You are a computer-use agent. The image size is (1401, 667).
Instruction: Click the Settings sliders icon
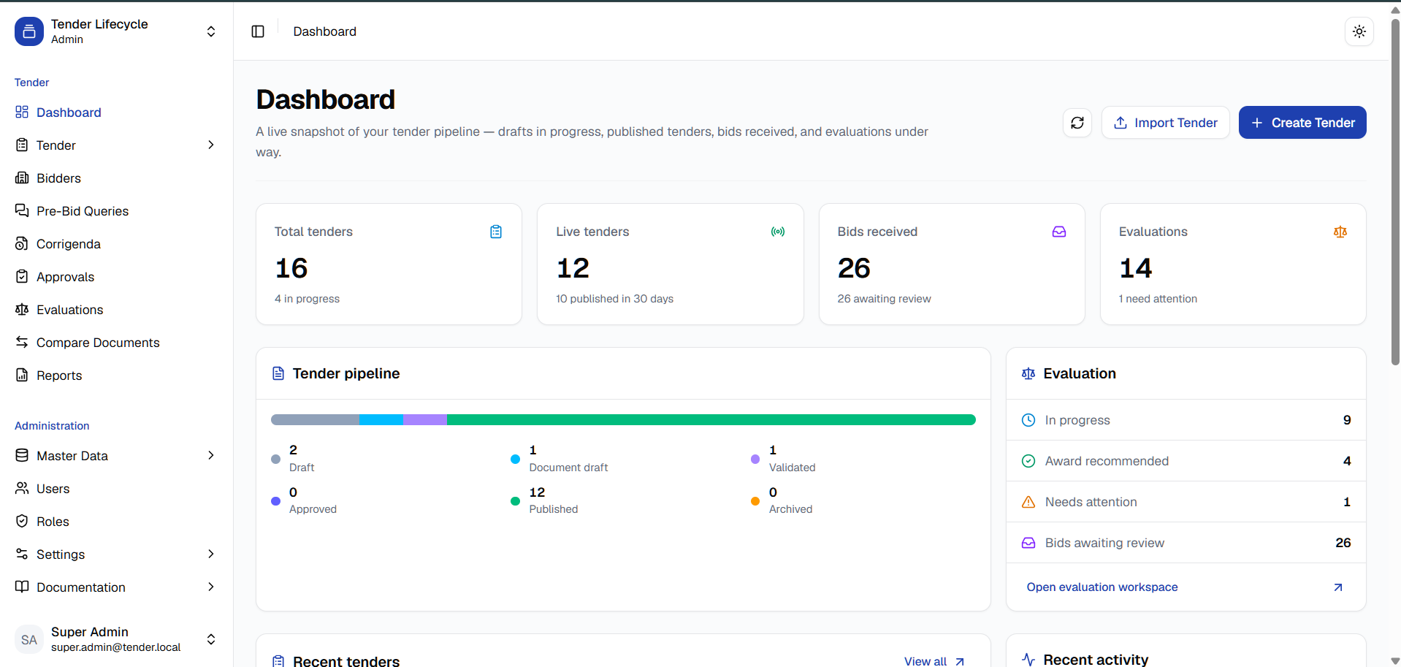click(x=22, y=554)
